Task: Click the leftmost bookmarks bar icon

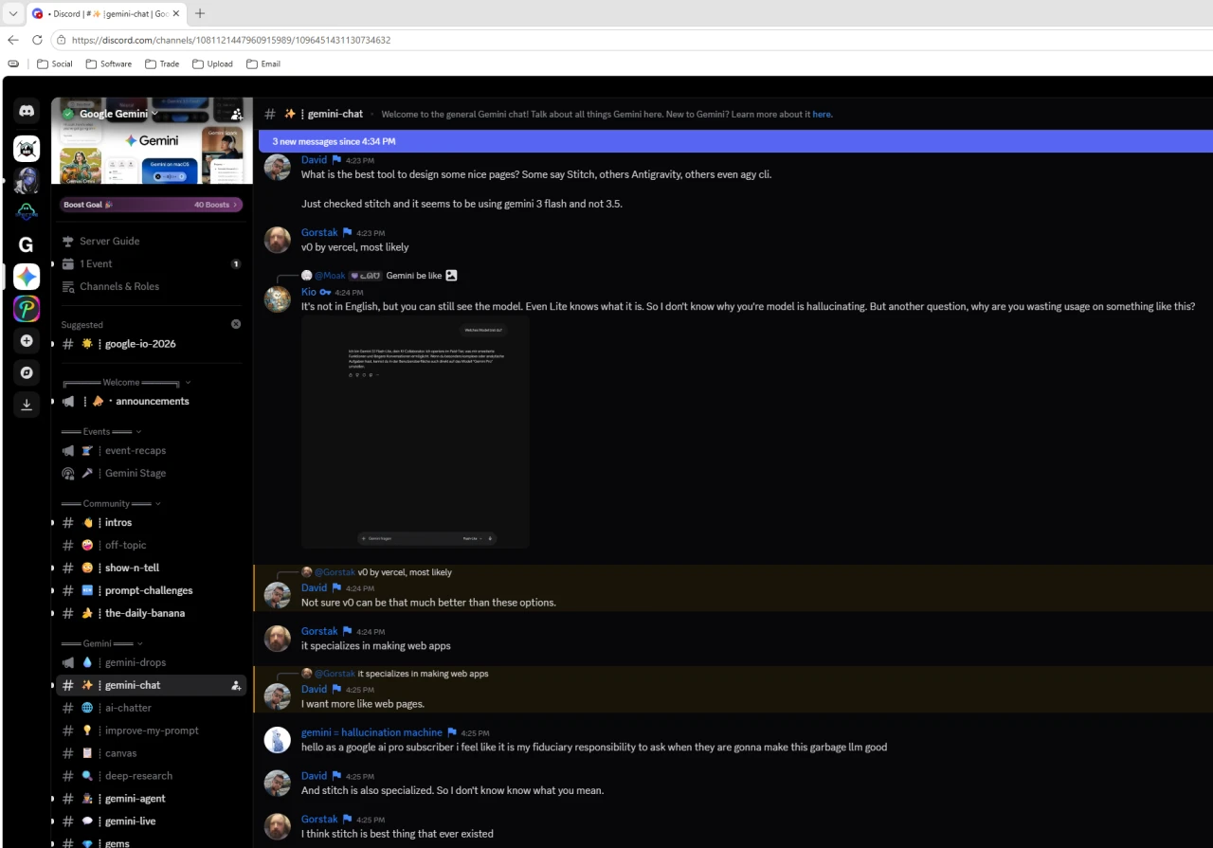Action: coord(13,63)
